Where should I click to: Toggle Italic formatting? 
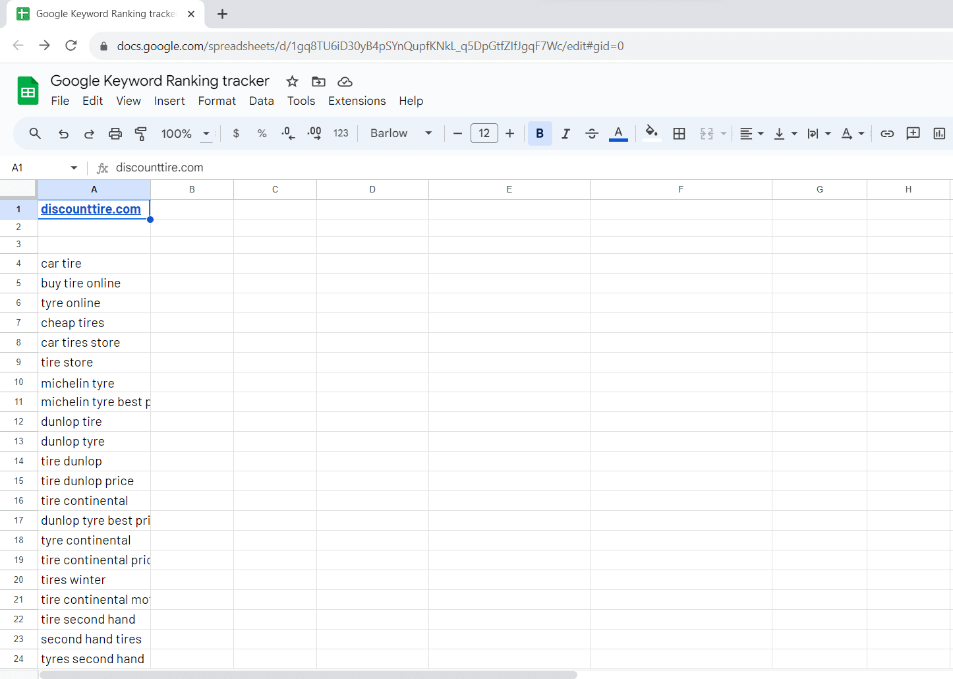[565, 134]
